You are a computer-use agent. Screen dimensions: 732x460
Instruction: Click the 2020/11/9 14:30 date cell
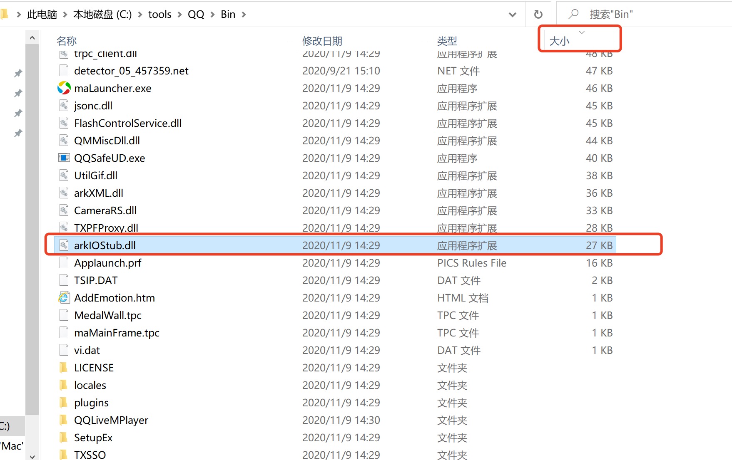[341, 420]
